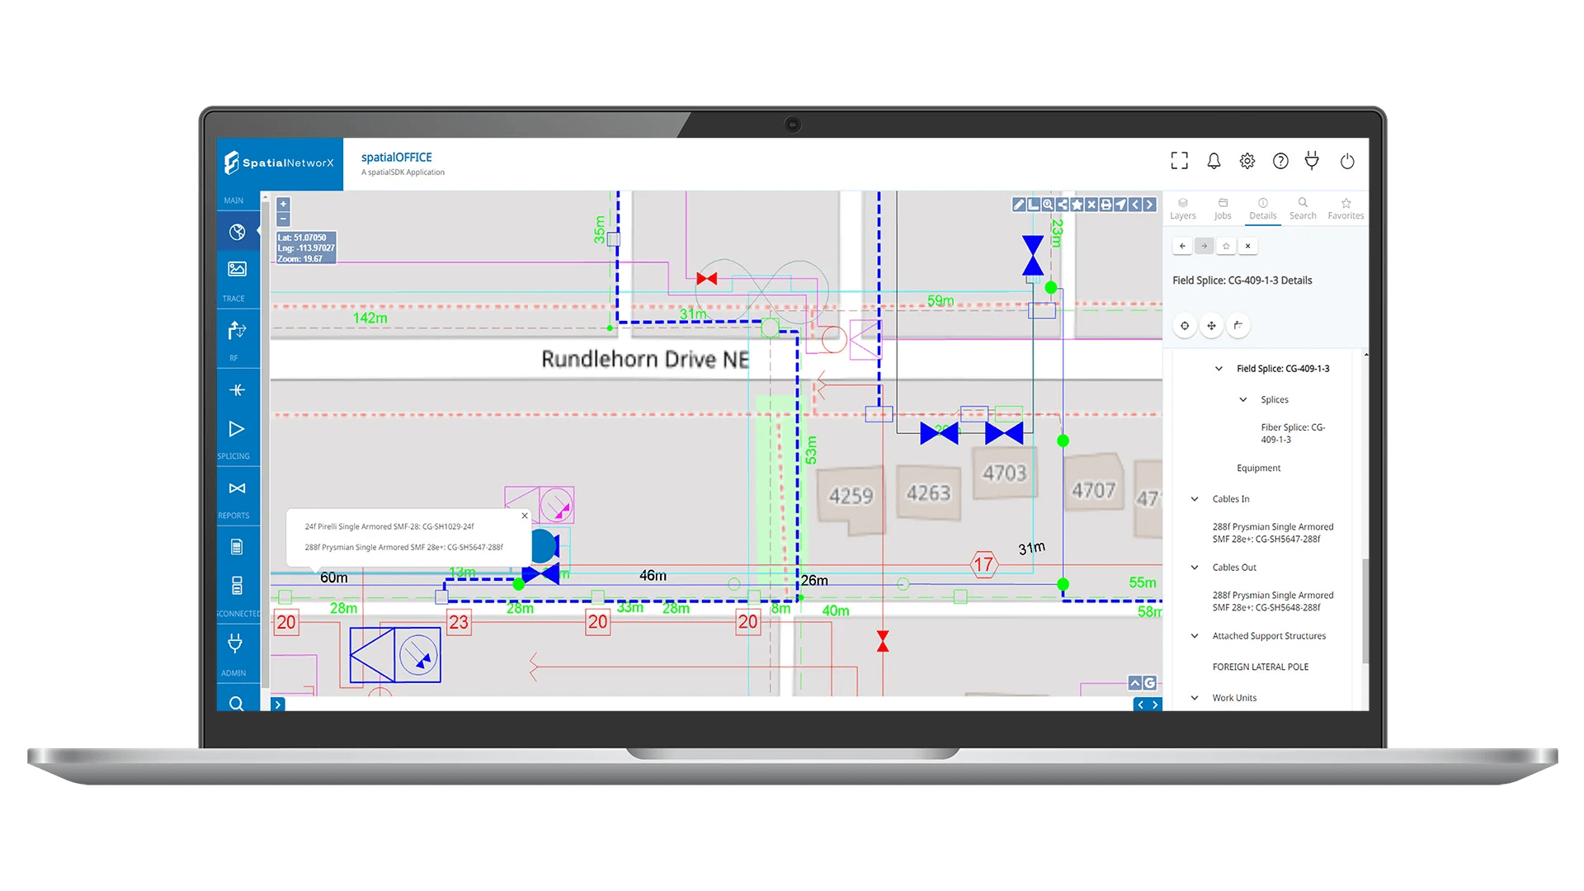Toggle fullscreen mode icon

pos(1180,161)
